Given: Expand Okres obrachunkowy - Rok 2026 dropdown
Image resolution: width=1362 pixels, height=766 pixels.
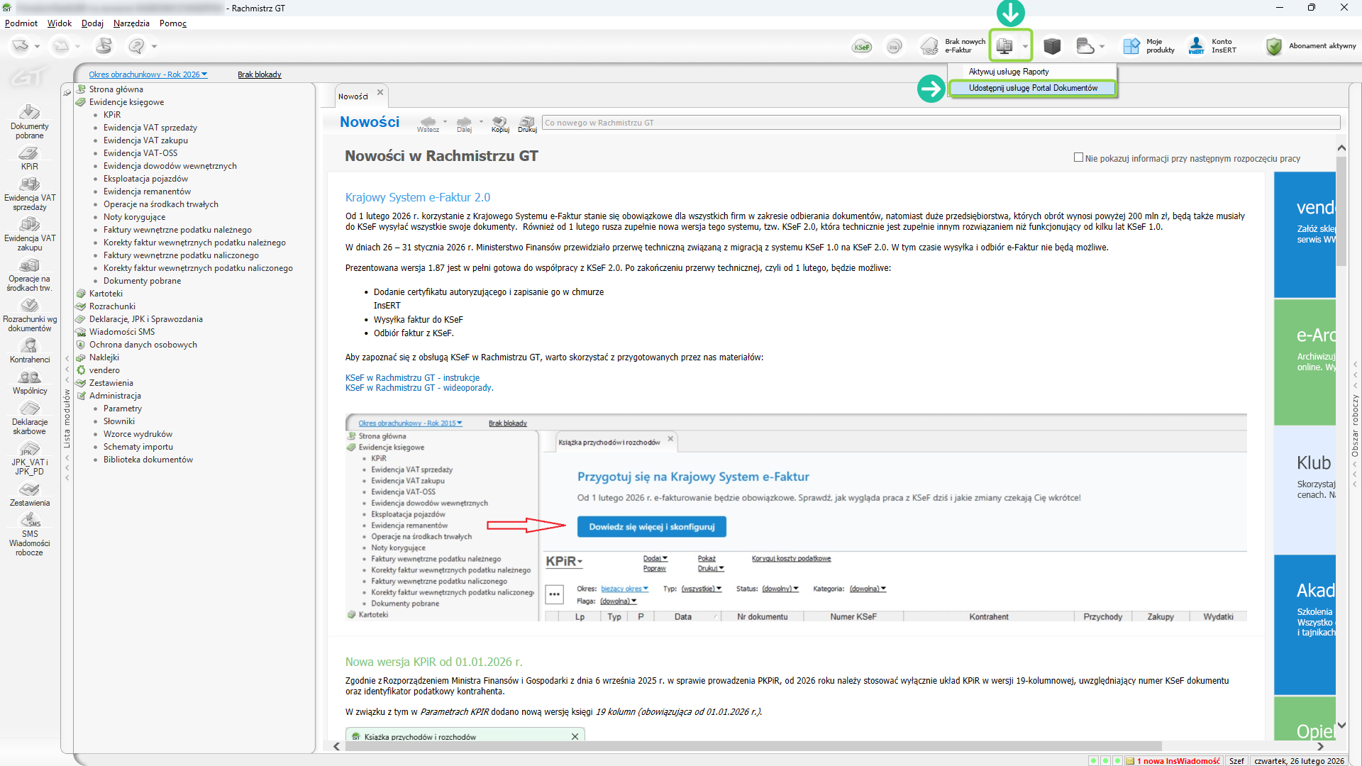Looking at the screenshot, I should 148,74.
